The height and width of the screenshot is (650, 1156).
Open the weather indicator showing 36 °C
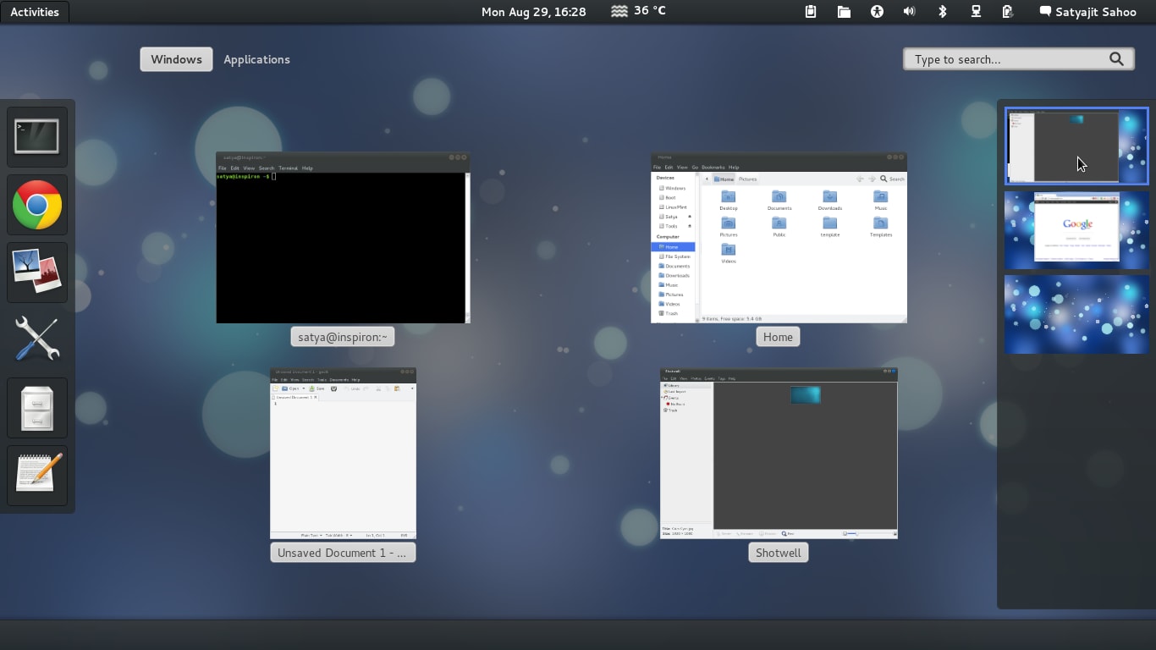pos(638,12)
